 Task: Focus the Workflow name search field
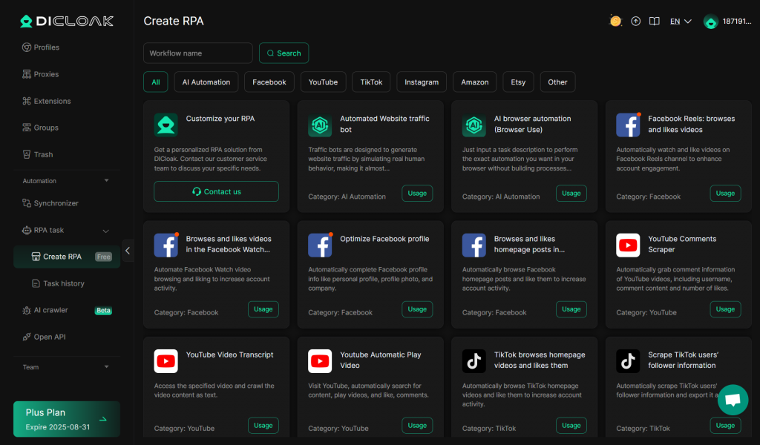[197, 53]
